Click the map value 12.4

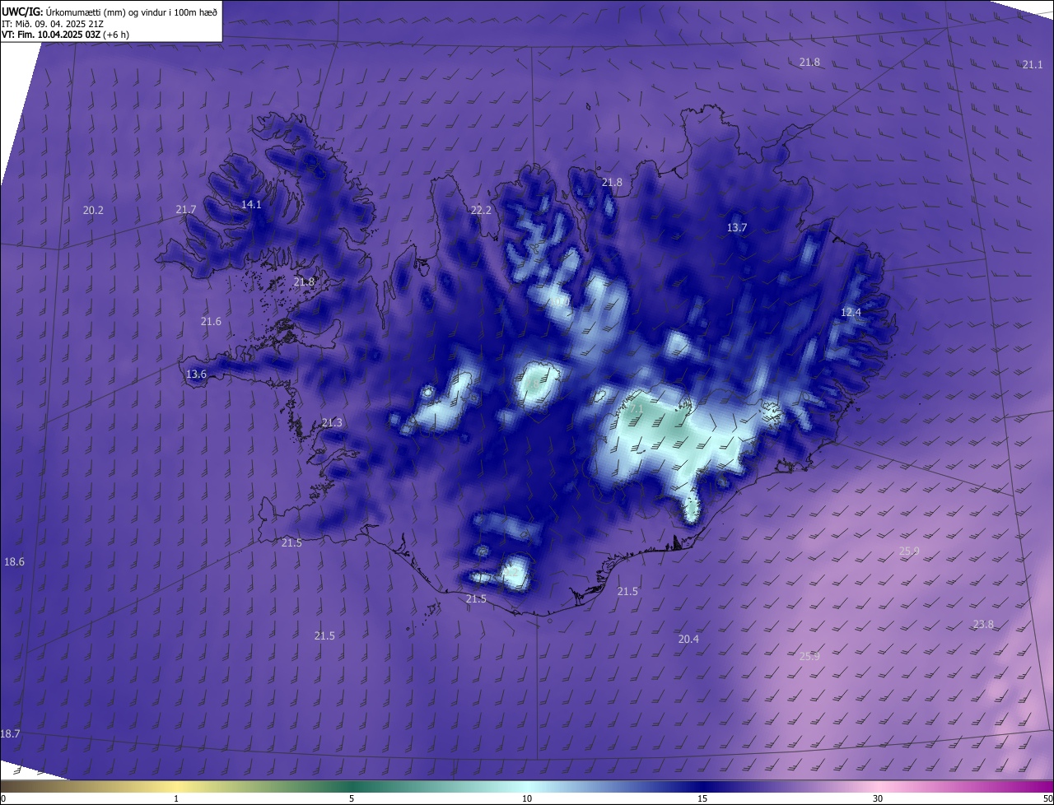click(851, 312)
